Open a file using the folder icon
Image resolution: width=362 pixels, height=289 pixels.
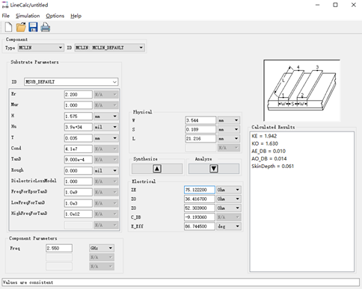pyautogui.click(x=21, y=27)
